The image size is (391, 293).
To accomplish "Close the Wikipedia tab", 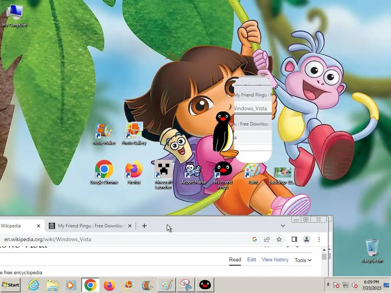I will (39, 226).
